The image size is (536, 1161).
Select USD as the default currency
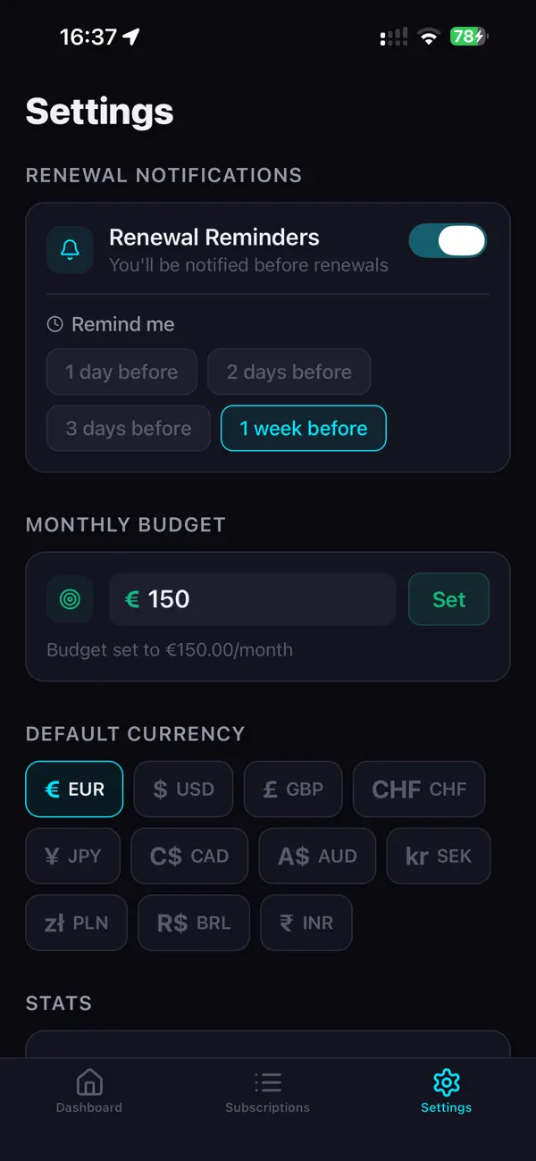[x=183, y=789]
